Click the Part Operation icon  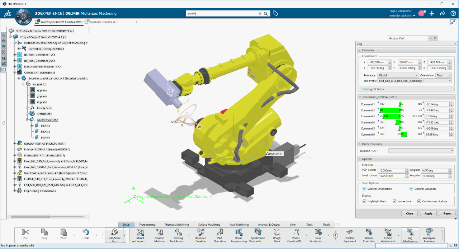(x=220, y=233)
